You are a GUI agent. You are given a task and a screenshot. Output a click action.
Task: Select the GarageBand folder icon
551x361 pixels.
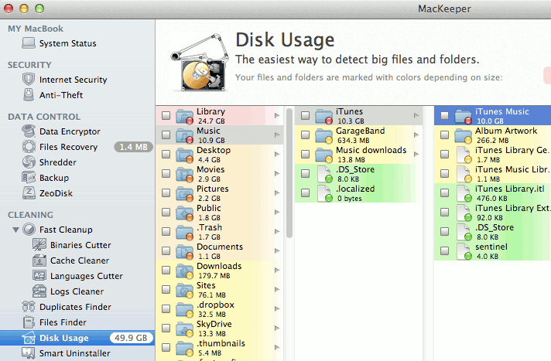click(323, 135)
